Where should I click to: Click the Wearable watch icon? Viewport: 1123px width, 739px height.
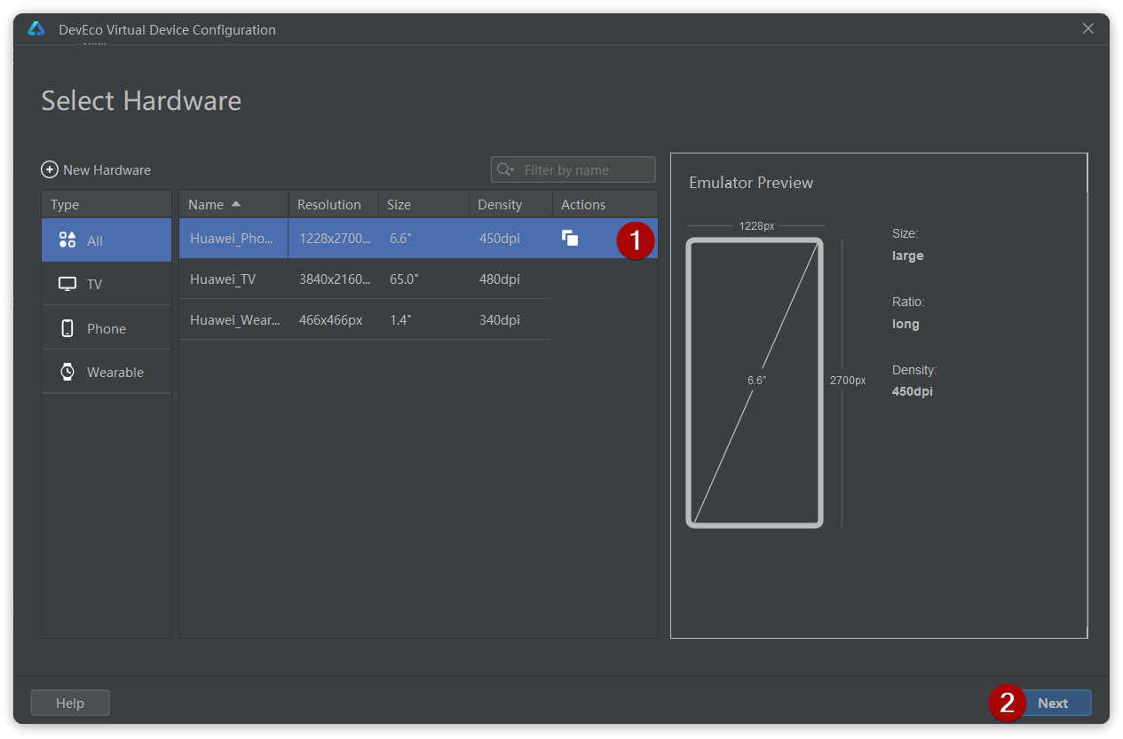67,372
